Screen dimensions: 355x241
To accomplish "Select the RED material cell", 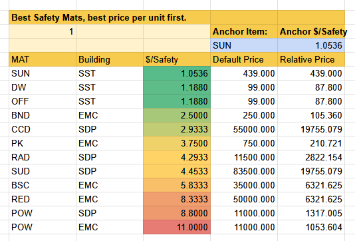I will [43, 199].
